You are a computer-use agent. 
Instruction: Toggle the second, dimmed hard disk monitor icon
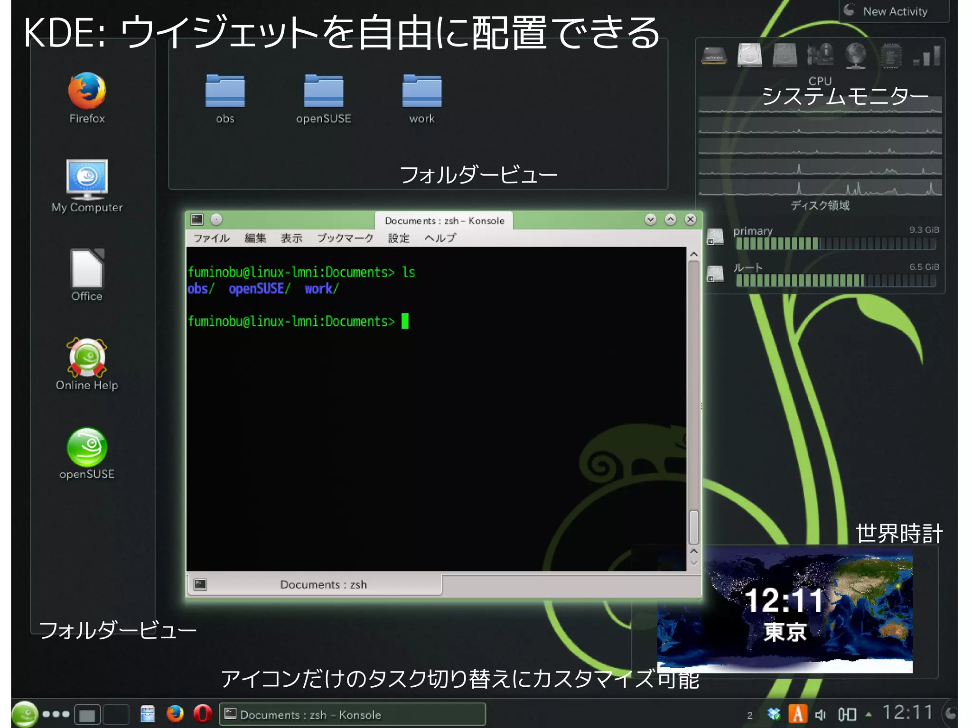tap(785, 55)
